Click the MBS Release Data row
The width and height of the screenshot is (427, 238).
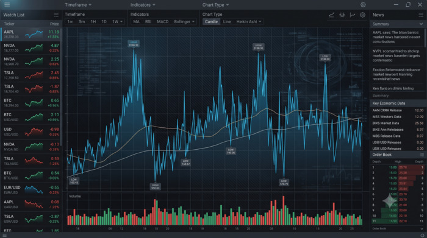point(398,136)
